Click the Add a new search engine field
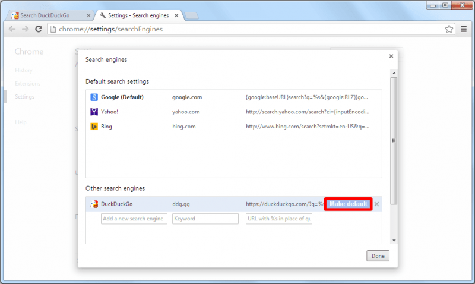This screenshot has width=475, height=284. coord(134,219)
